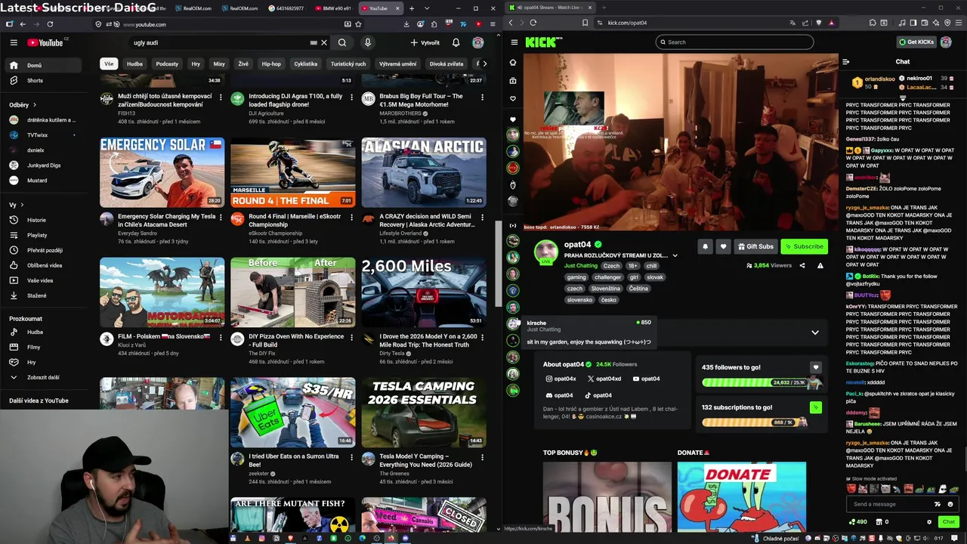Screen dimensions: 967x544
Task: Click the YouTube logo
Action: 47,42
